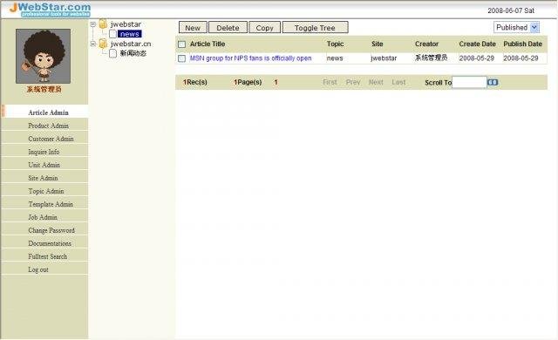Collapse the jwebstar.cn tree node

pos(93,44)
